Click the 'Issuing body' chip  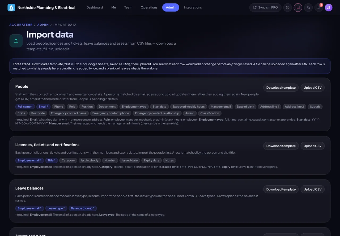[90, 161]
